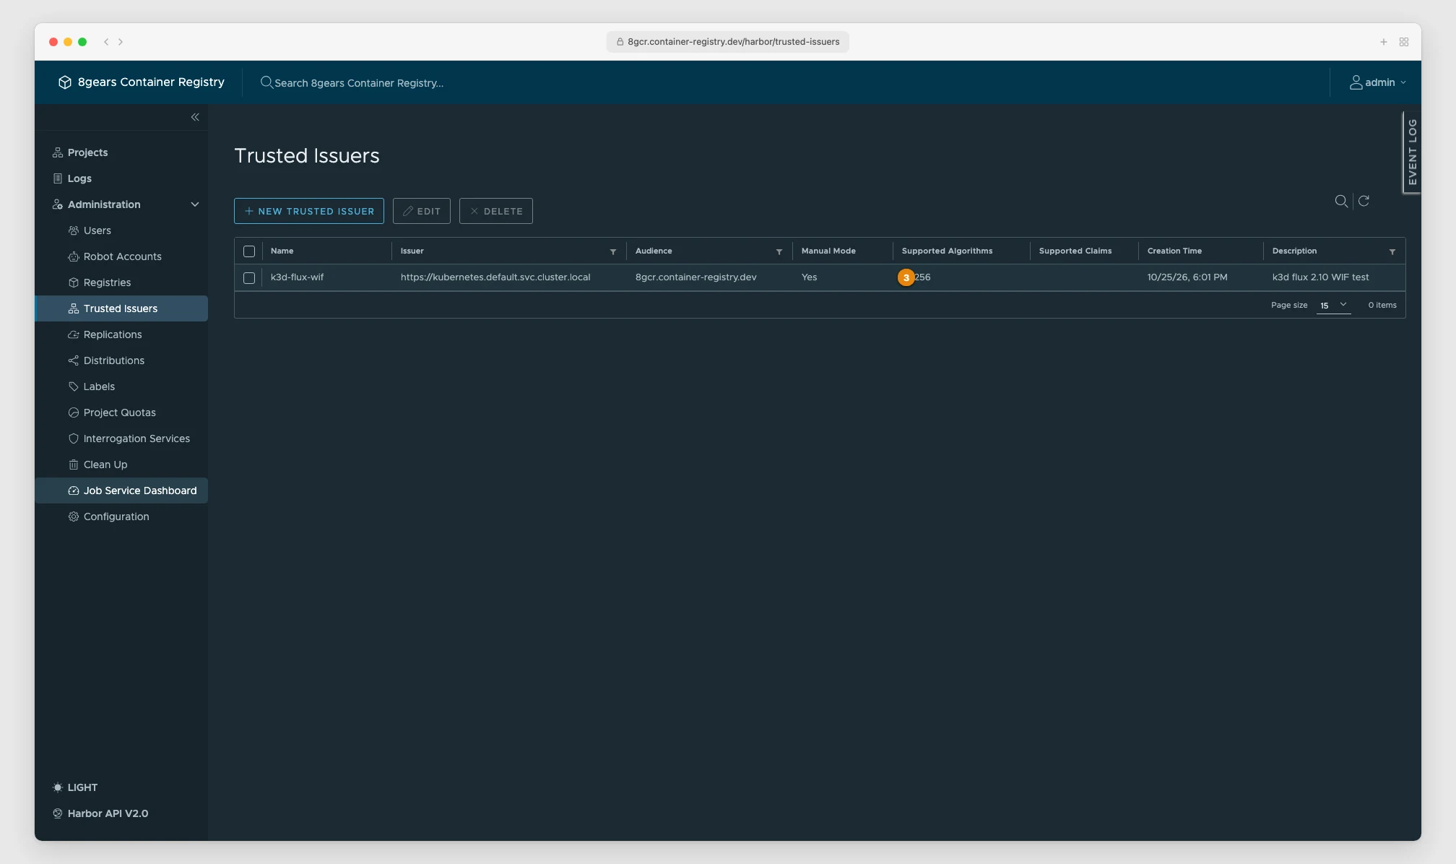Click the 8gears Container Registry logo icon
The height and width of the screenshot is (864, 1456).
(x=65, y=82)
